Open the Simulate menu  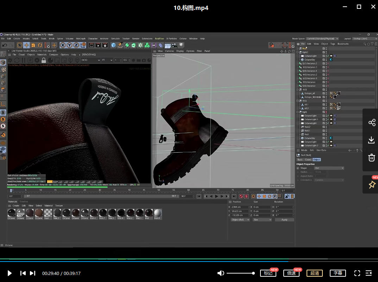(115, 39)
